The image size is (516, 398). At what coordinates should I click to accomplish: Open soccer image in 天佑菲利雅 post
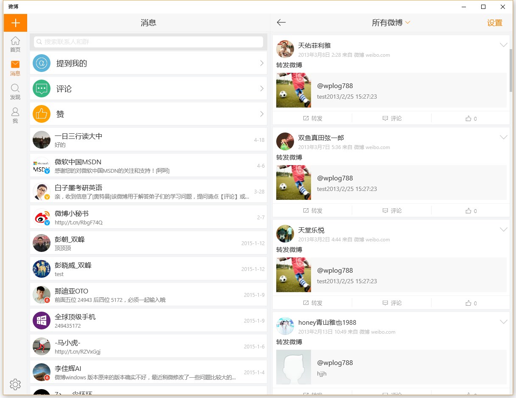click(x=294, y=90)
